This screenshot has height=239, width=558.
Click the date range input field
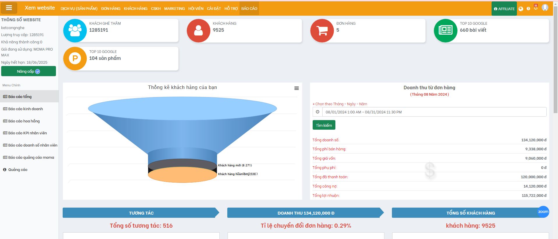(x=434, y=112)
